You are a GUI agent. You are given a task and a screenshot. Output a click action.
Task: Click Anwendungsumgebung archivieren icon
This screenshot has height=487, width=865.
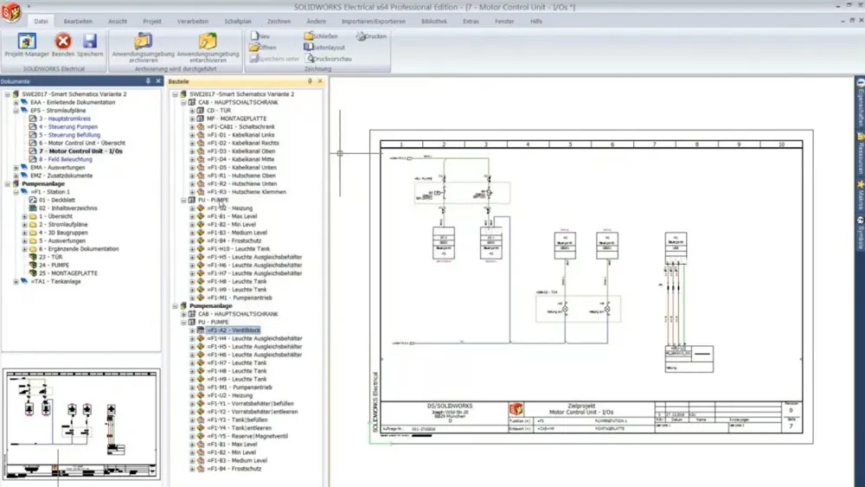click(x=143, y=42)
